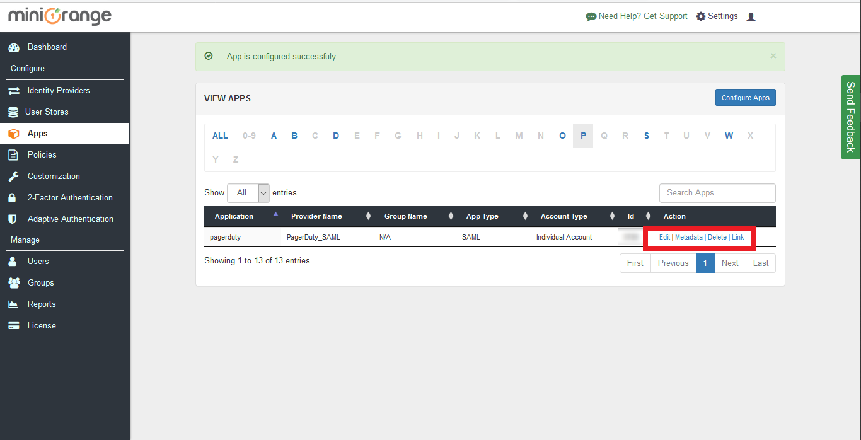The width and height of the screenshot is (861, 440).
Task: Click the SAML app type cell
Action: 494,237
